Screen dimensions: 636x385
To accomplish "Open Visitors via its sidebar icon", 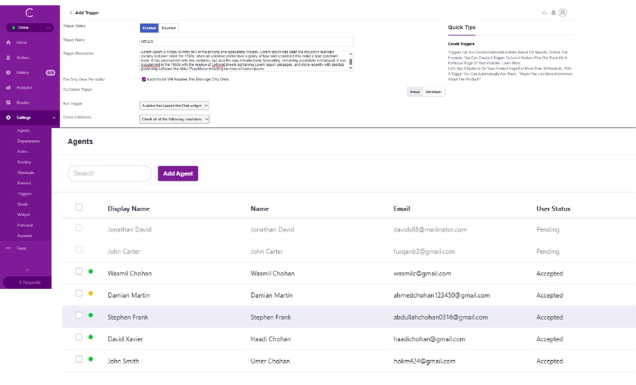I will tap(8, 58).
